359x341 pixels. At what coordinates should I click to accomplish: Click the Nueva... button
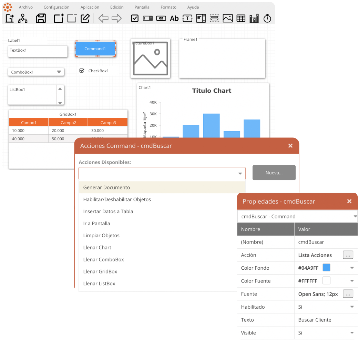(274, 173)
